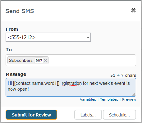The height and width of the screenshot is (123, 142).
Task: Click the dropdown arrow beside <555-1212>
Action: point(88,37)
